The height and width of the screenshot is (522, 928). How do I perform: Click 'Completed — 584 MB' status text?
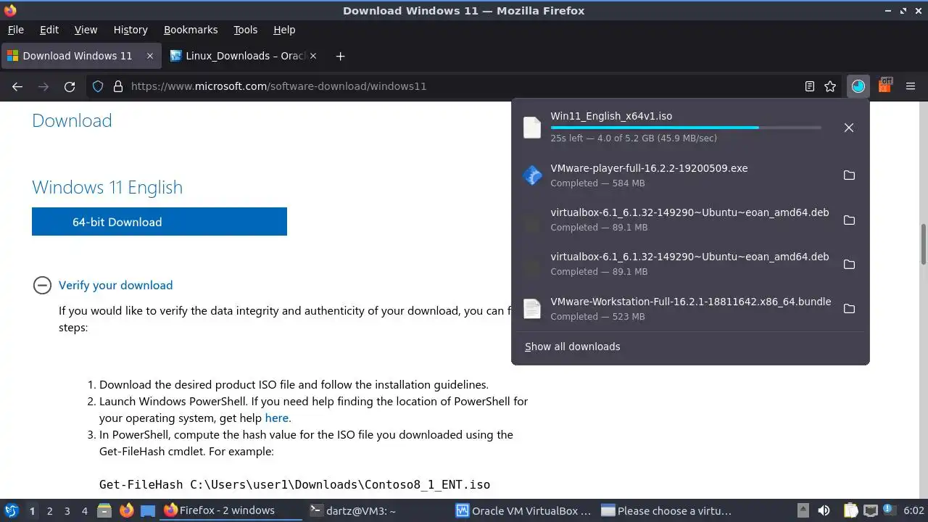pos(597,183)
